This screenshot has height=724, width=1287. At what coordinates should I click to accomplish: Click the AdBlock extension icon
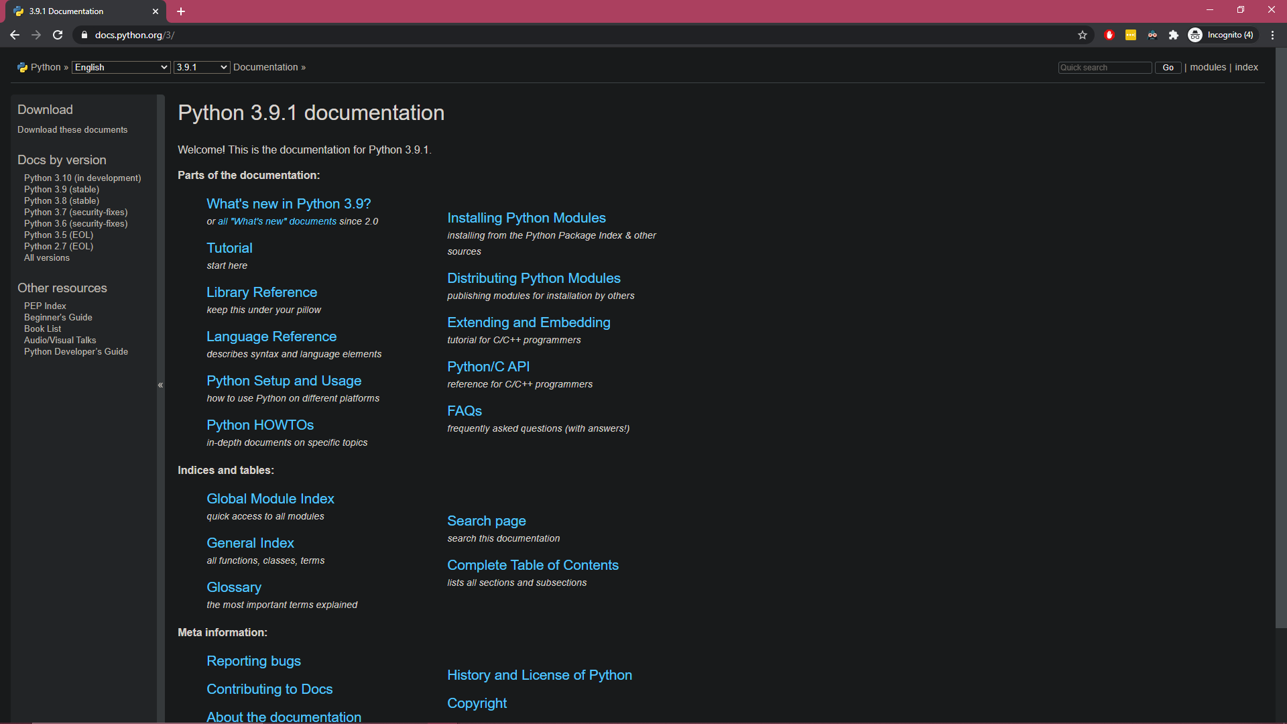[1109, 35]
